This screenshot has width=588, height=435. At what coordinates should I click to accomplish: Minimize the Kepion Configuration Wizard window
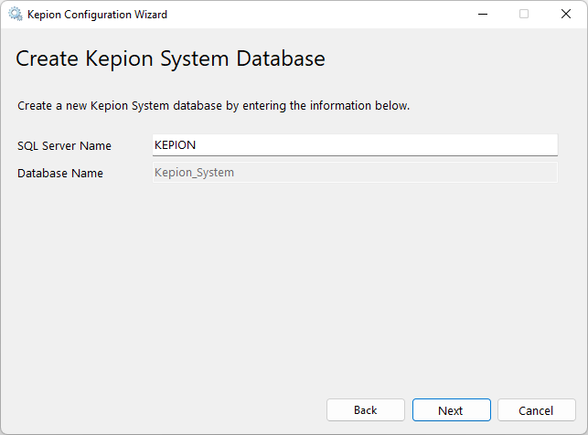483,15
